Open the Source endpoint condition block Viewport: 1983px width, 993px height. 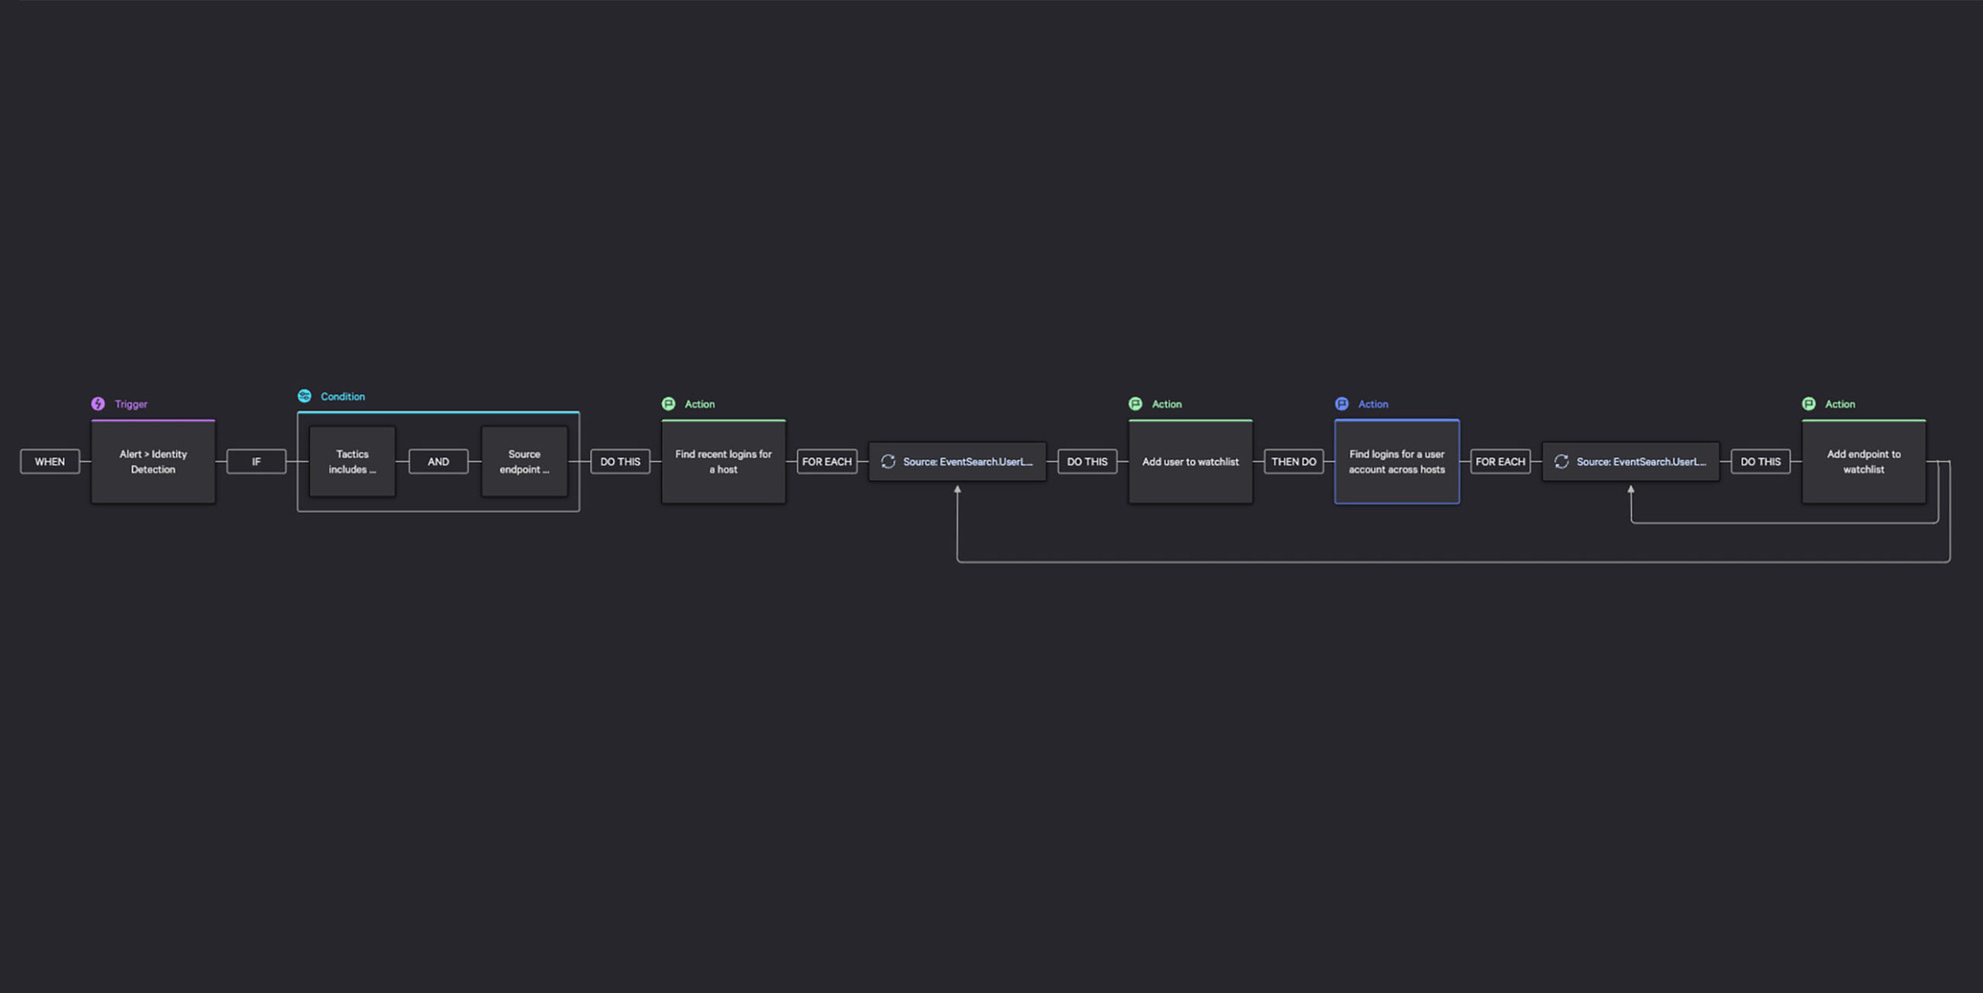[525, 461]
